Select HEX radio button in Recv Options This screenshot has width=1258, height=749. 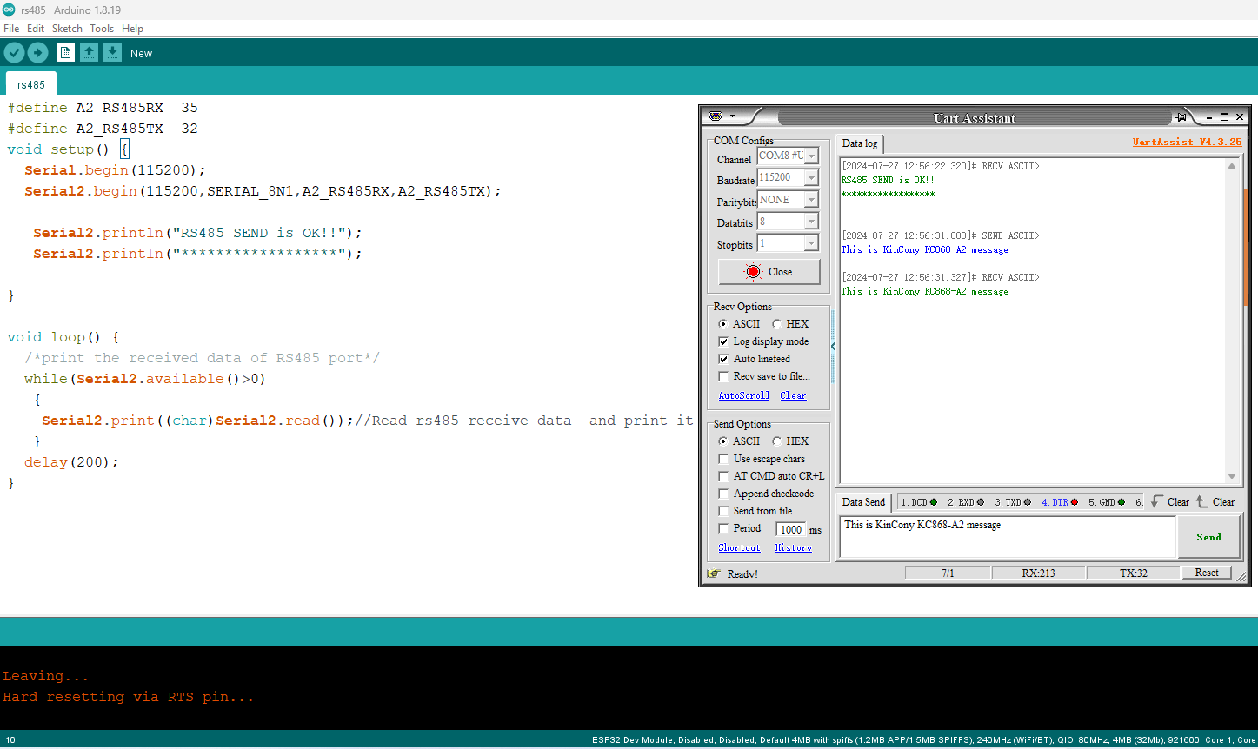click(x=776, y=324)
